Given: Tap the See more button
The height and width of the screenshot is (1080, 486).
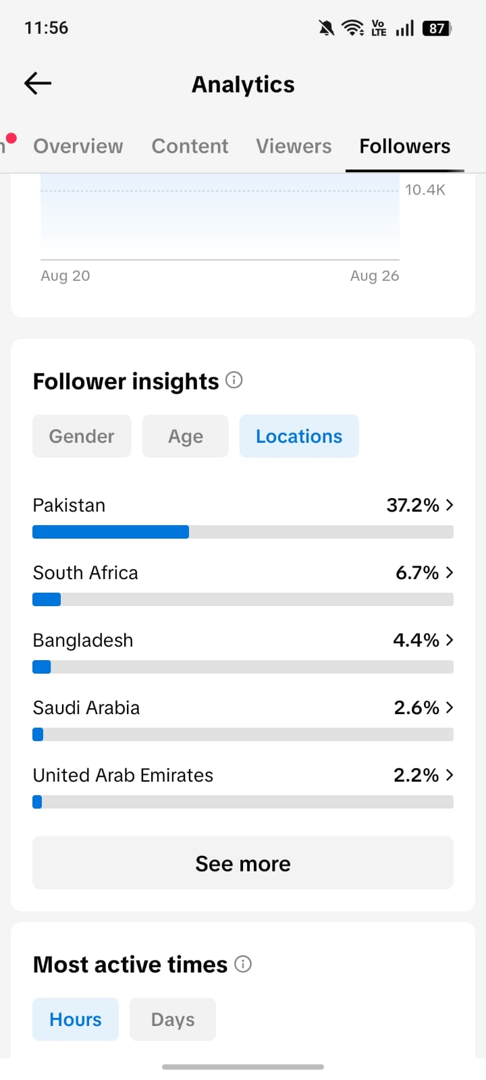Looking at the screenshot, I should point(243,863).
